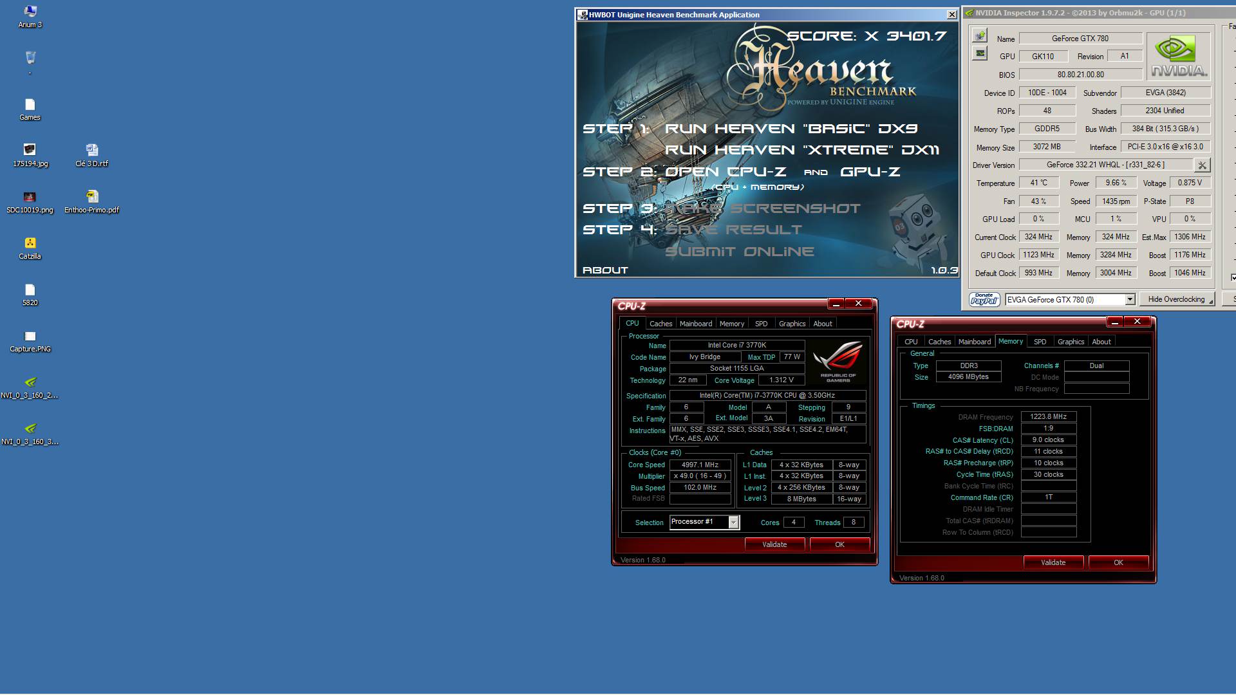
Task: Click GPU-Z in Step 2
Action: [x=870, y=172]
